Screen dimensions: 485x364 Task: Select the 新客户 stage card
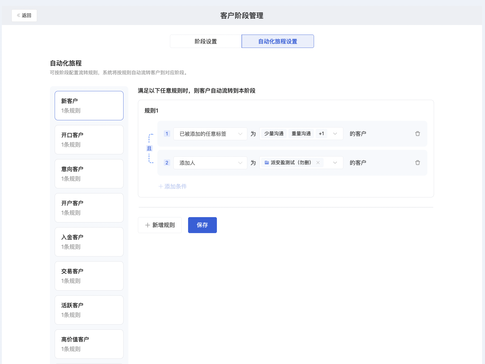pyautogui.click(x=89, y=106)
